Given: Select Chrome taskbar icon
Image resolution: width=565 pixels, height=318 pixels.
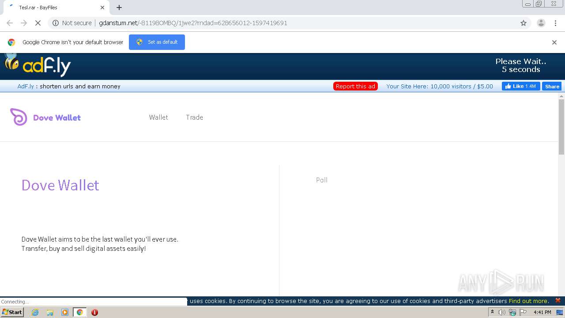Looking at the screenshot, I should pyautogui.click(x=79, y=312).
